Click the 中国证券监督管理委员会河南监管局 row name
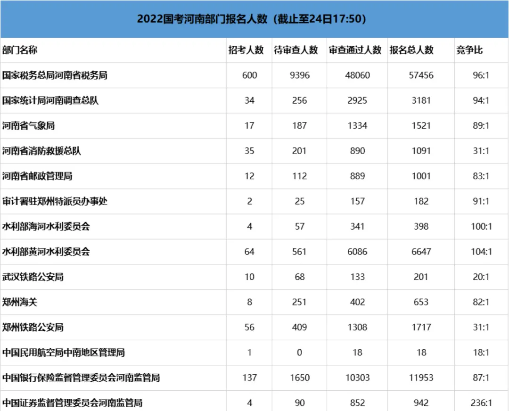The height and width of the screenshot is (411, 509). (73, 403)
